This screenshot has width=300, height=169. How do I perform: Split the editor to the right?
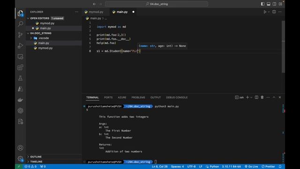point(274,12)
